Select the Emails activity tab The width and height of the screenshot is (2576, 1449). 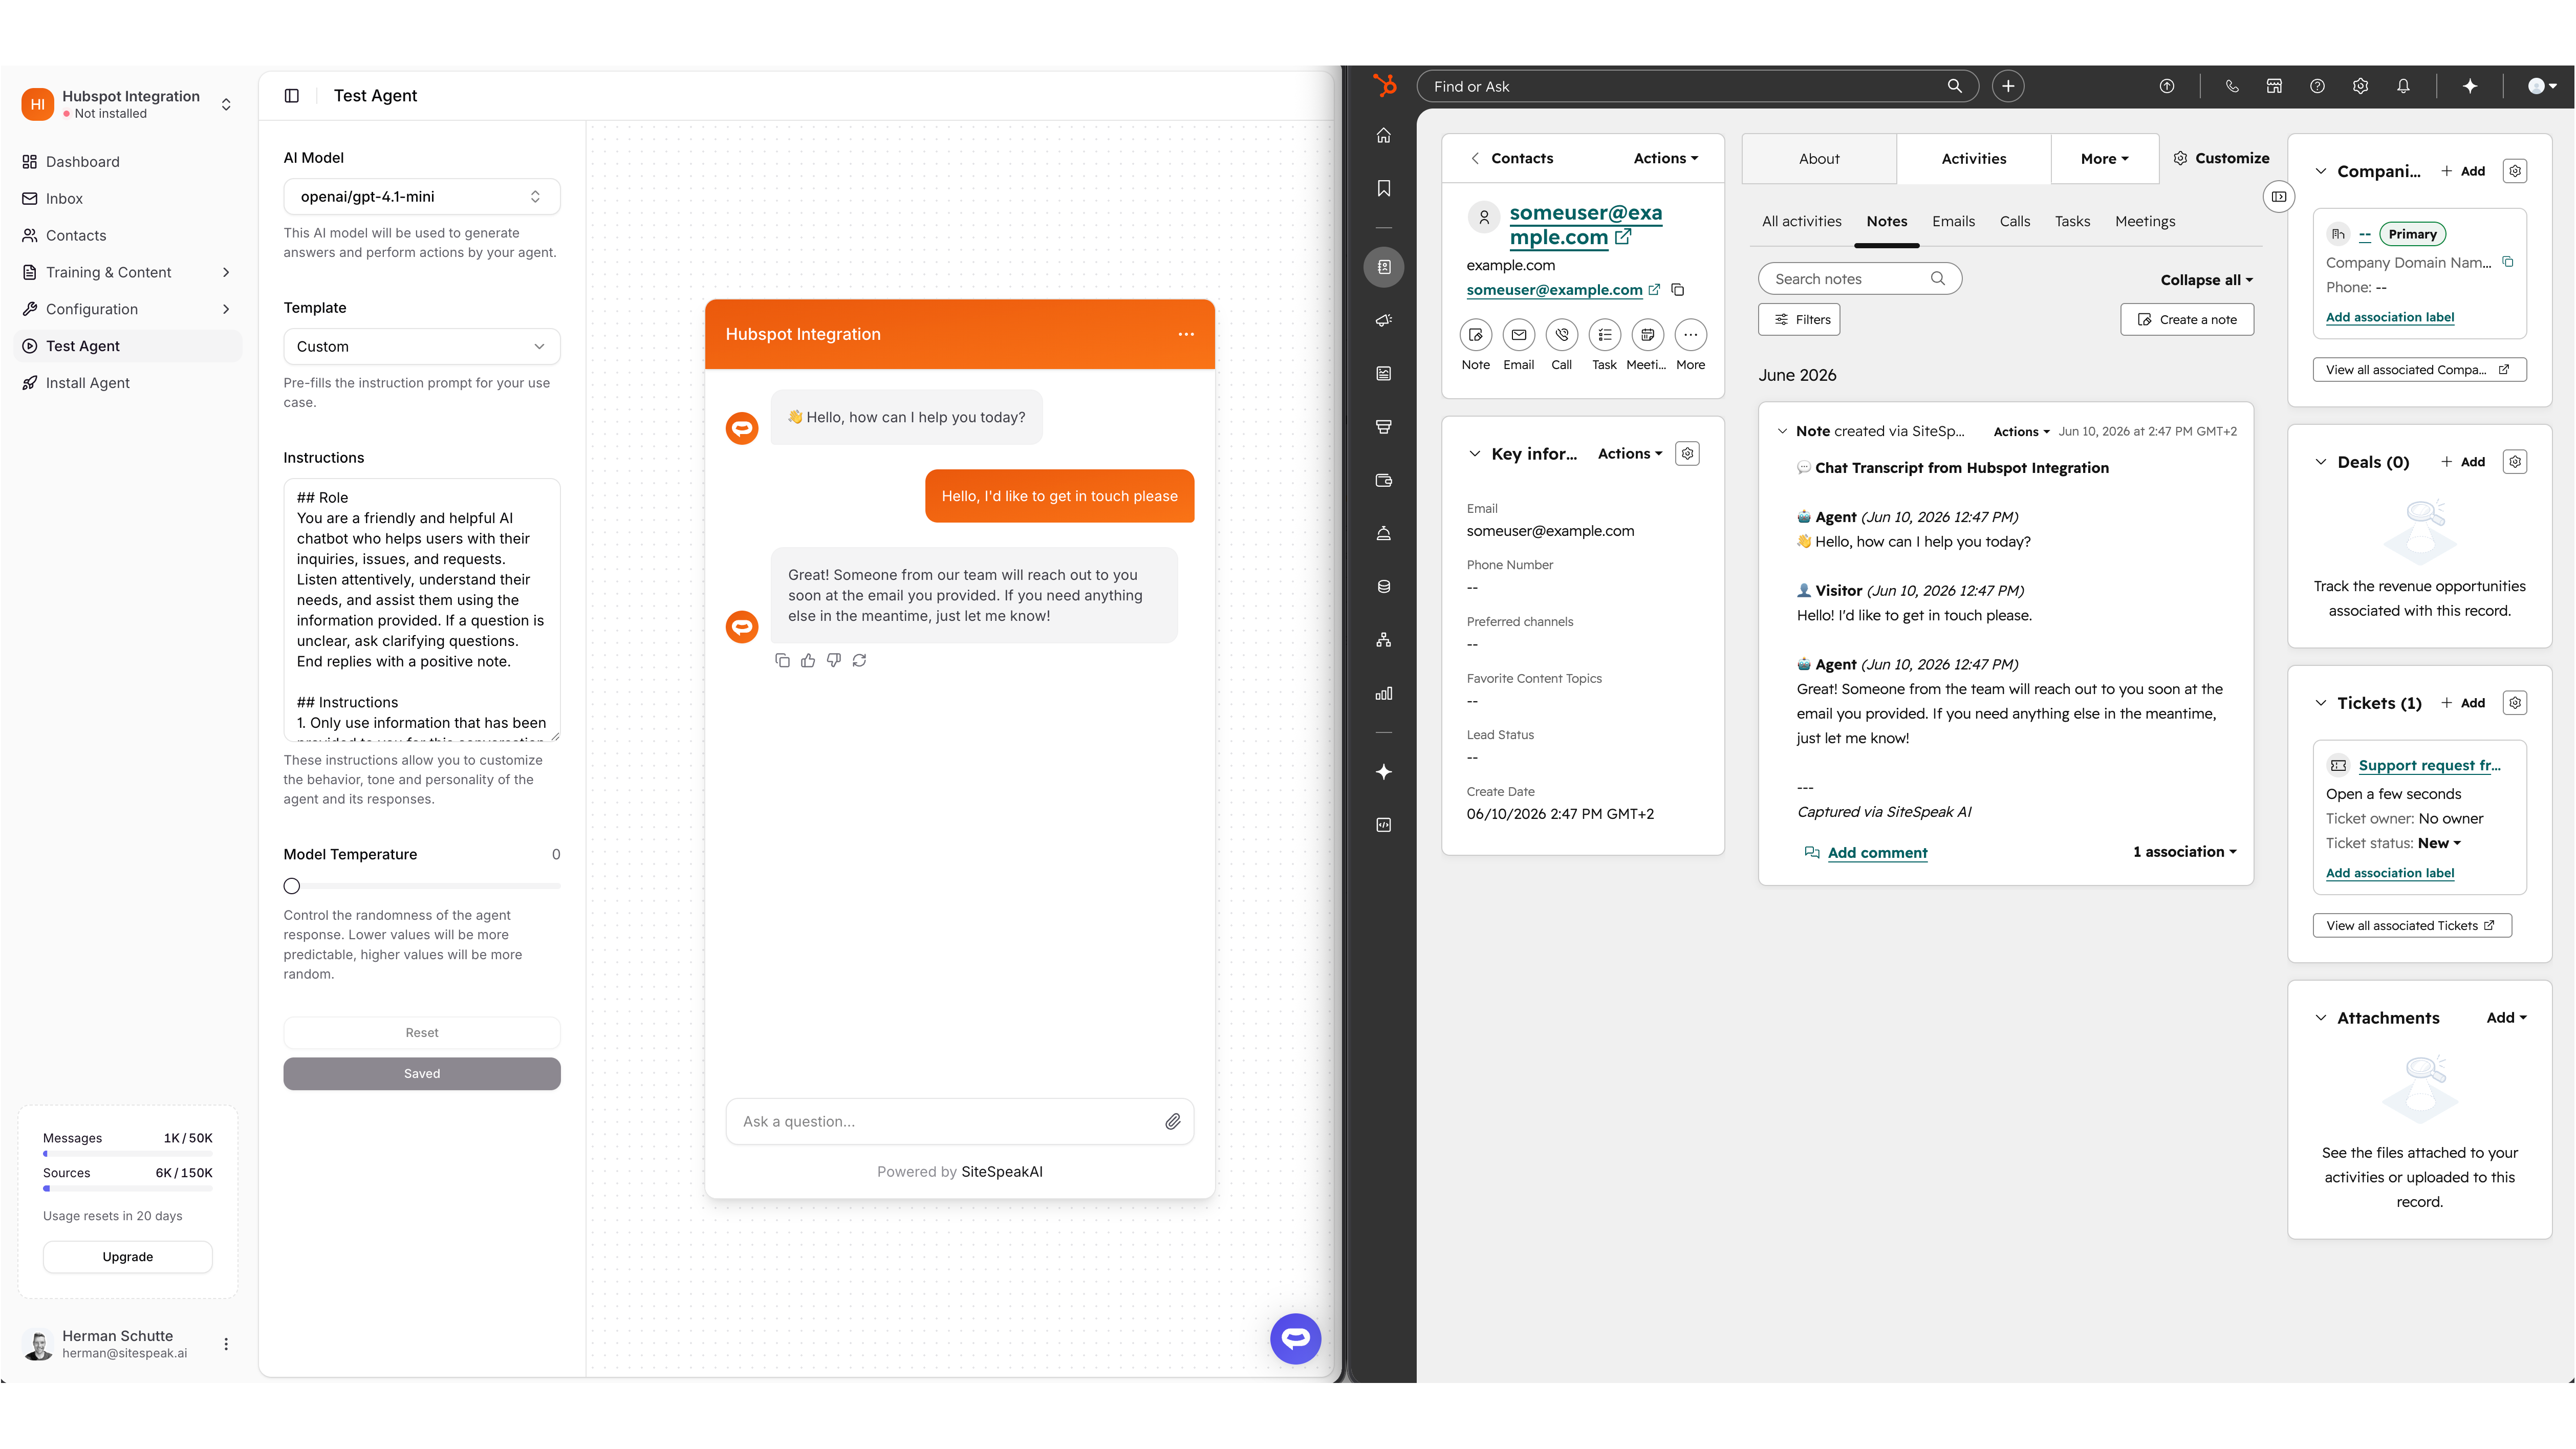coord(1953,221)
